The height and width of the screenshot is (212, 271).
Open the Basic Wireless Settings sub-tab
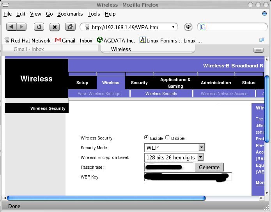pyautogui.click(x=99, y=94)
